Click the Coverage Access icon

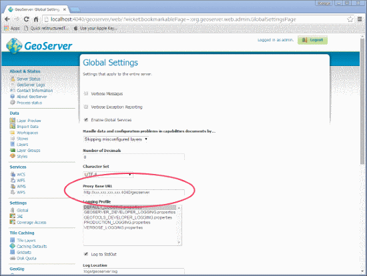point(13,222)
